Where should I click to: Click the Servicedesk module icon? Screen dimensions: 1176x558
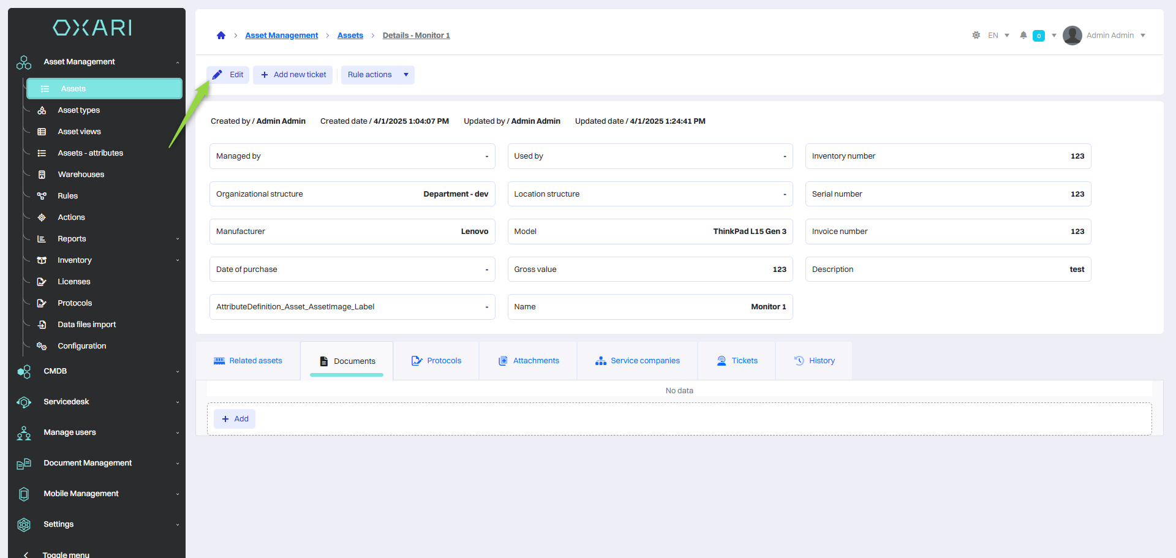point(24,402)
